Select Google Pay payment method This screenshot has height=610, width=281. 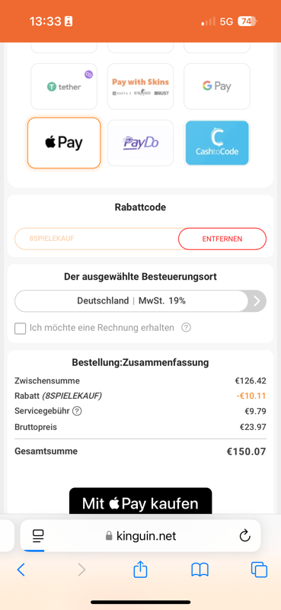pos(217,87)
